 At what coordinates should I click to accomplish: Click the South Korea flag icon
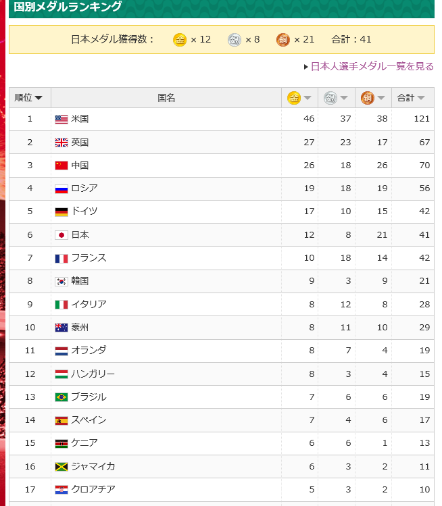[x=62, y=281]
